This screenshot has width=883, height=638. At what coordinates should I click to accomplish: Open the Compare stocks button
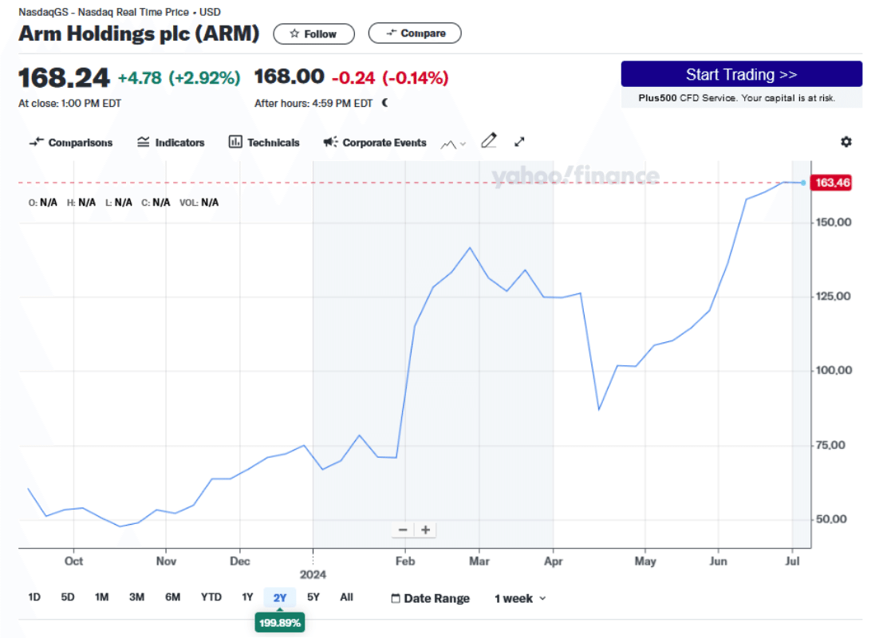click(x=415, y=33)
